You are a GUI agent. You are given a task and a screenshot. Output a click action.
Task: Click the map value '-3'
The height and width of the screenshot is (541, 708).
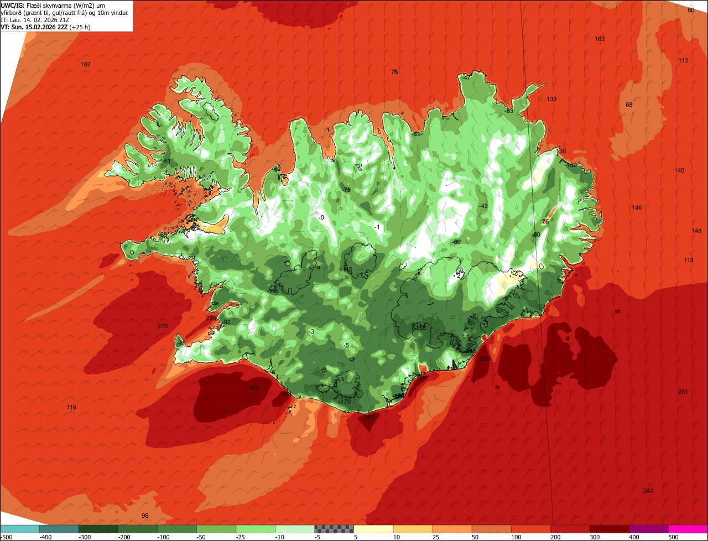coord(312,331)
